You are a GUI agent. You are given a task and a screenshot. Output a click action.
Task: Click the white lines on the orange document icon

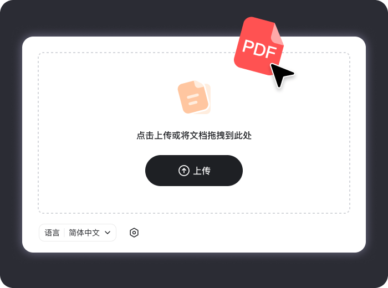[192, 99]
